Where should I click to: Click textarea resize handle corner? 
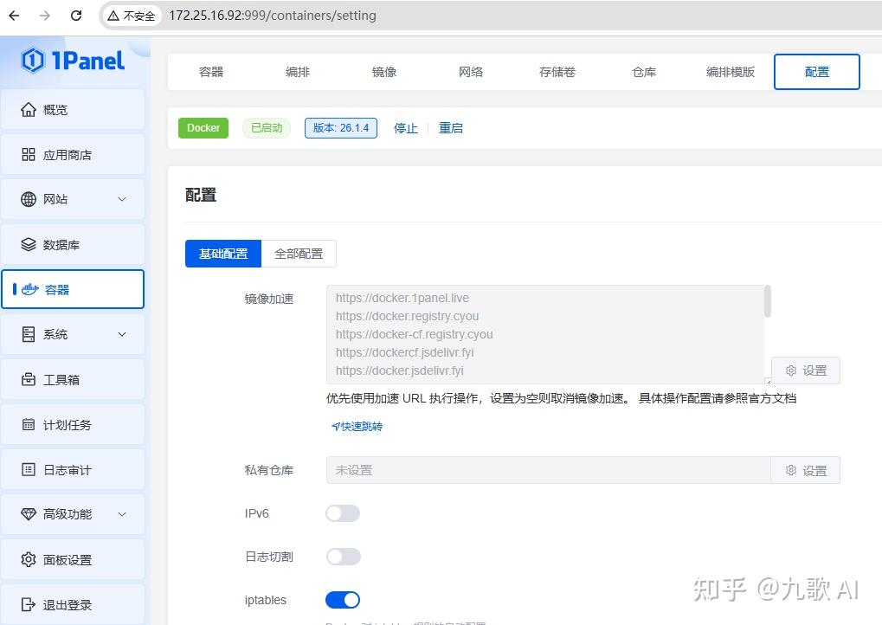click(x=768, y=381)
